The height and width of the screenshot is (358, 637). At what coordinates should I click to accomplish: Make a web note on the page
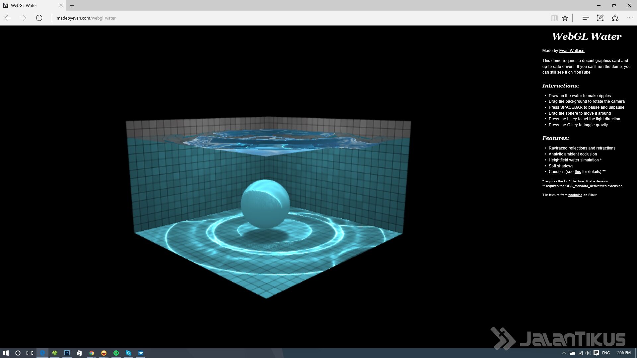(x=600, y=18)
